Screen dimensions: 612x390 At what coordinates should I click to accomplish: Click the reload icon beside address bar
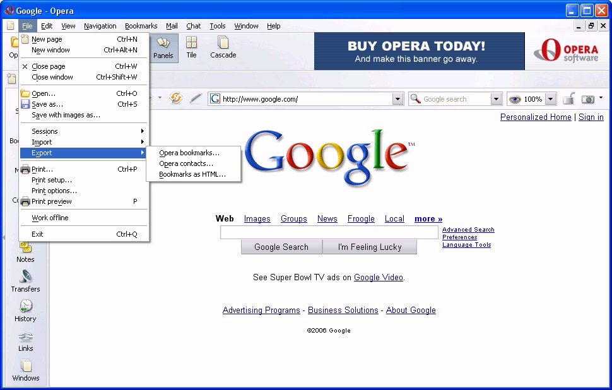(x=176, y=98)
